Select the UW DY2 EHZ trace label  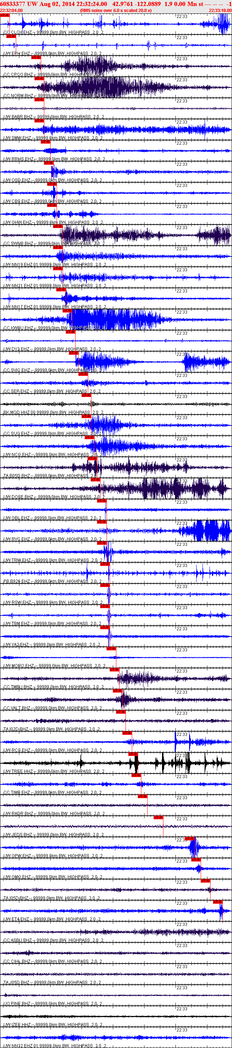(52, 349)
